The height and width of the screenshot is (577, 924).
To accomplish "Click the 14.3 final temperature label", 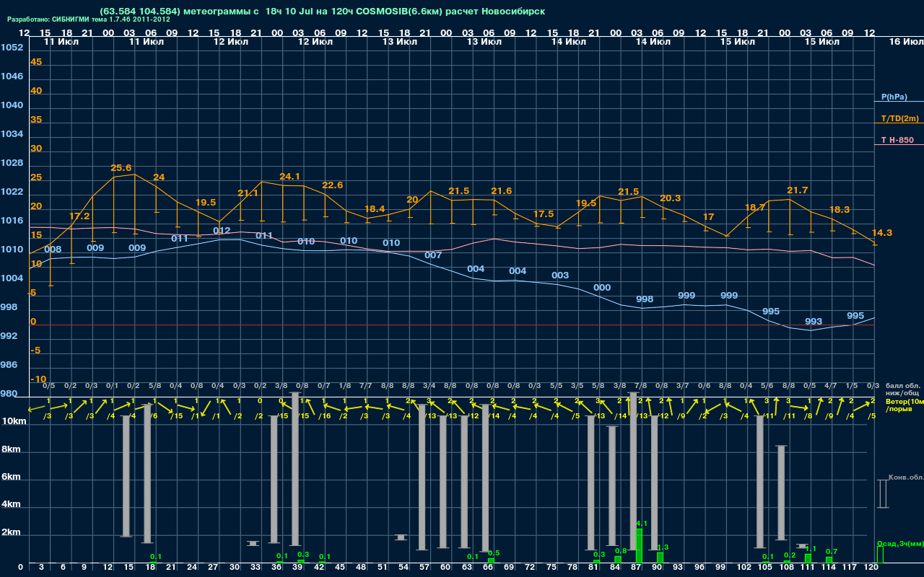I will 882,233.
